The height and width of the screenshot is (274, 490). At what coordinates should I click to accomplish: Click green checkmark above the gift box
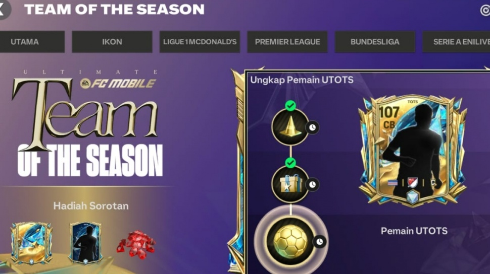tap(290, 163)
